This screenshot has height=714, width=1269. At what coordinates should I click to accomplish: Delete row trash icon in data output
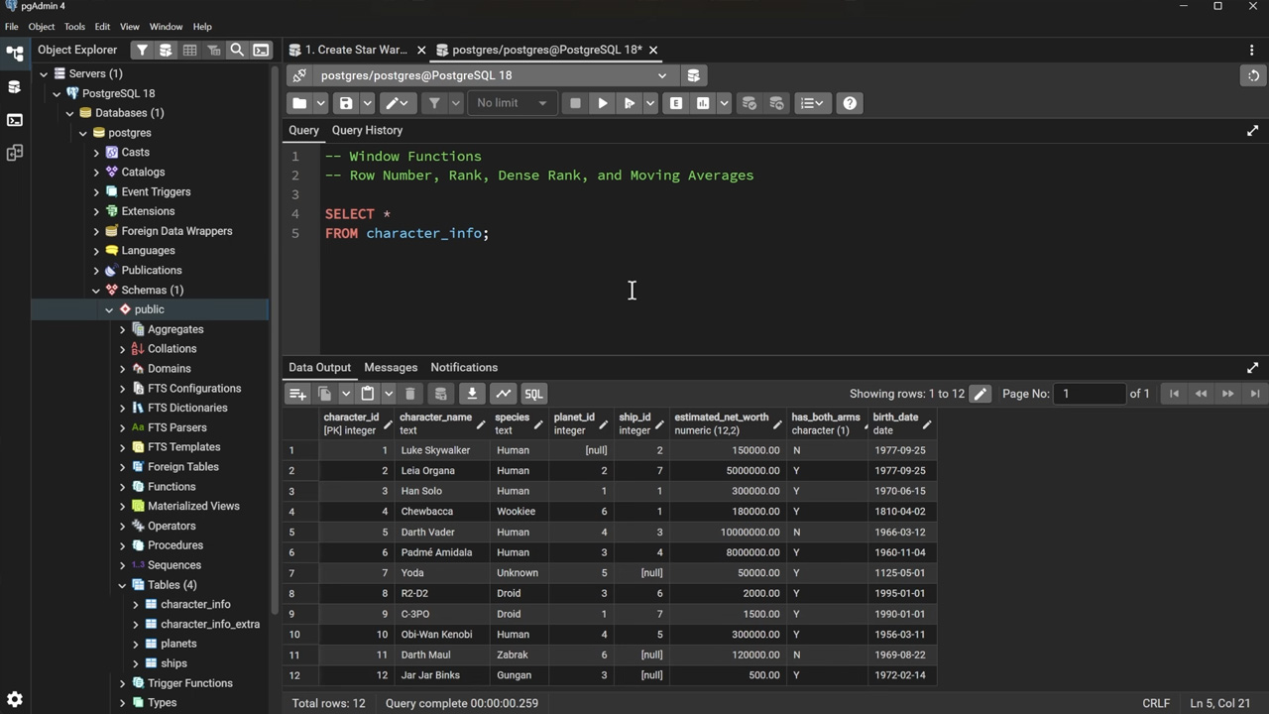pos(410,394)
